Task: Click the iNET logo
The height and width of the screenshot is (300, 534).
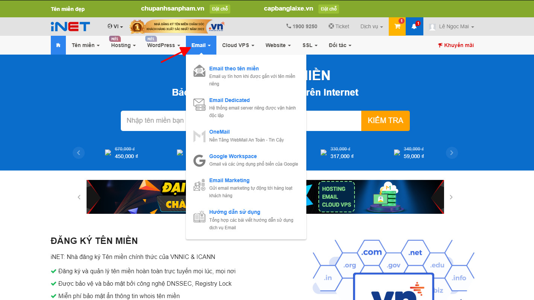Action: click(70, 26)
